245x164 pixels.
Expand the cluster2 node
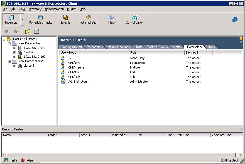[x=14, y=66]
